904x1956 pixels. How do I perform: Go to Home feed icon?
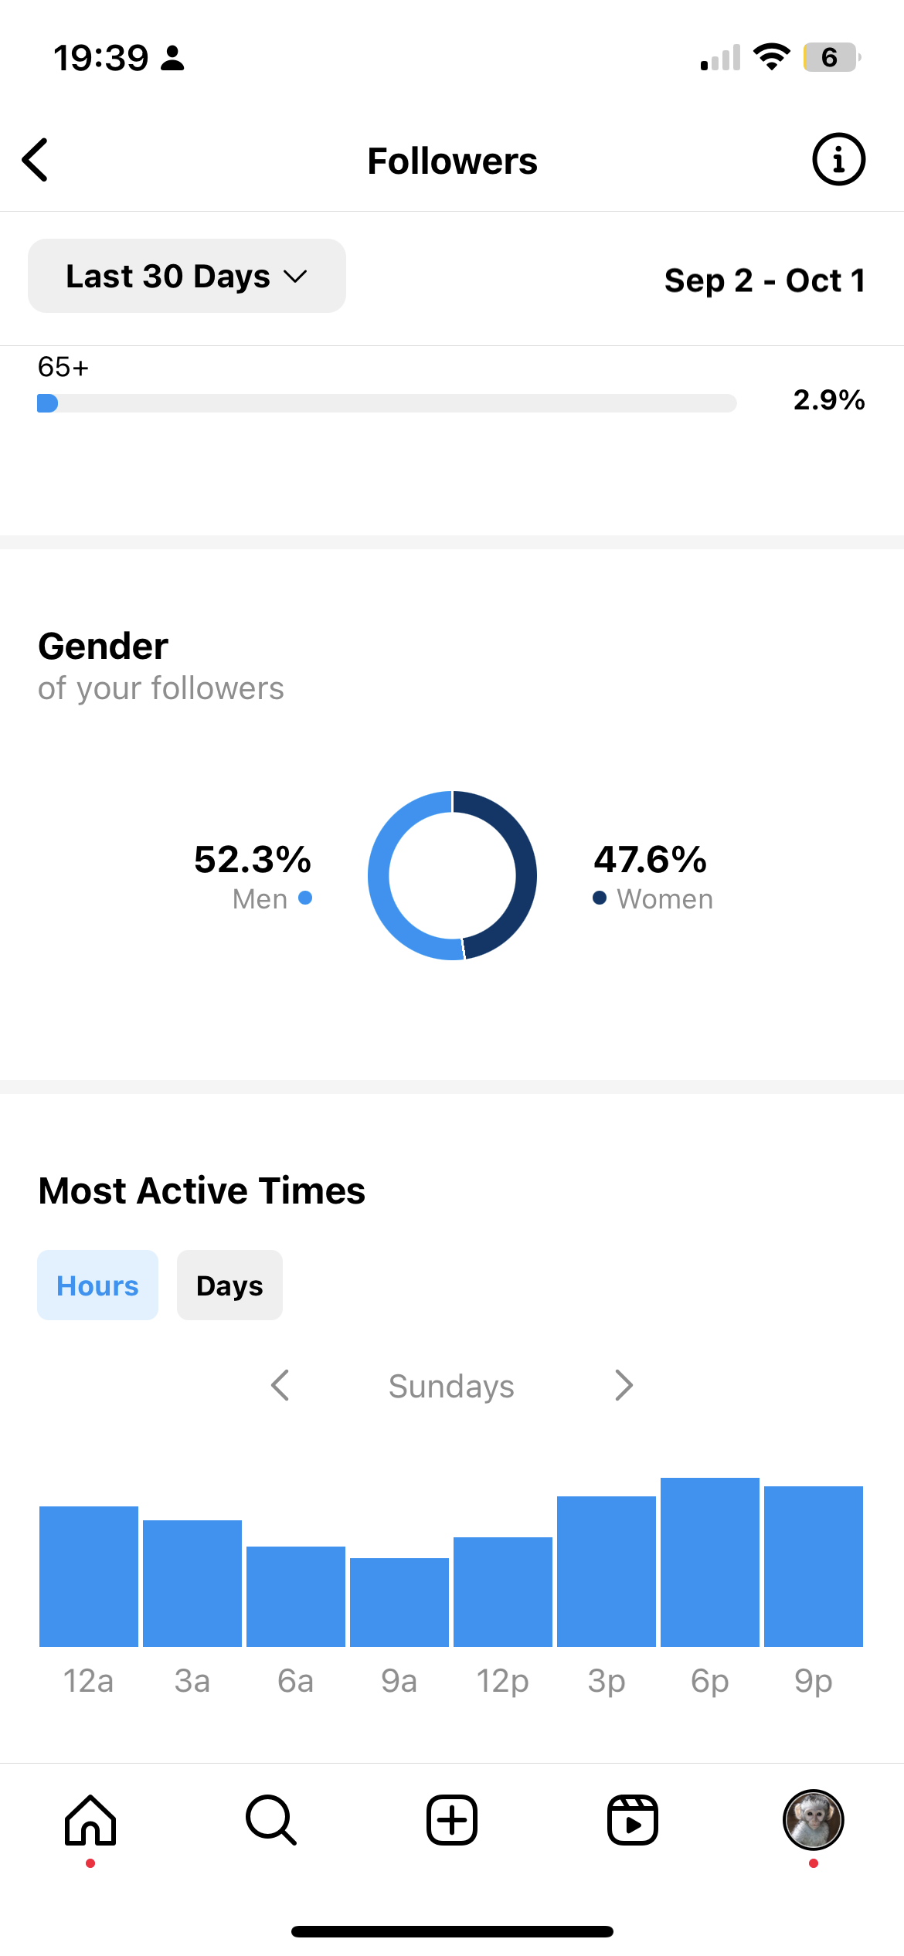tap(90, 1820)
